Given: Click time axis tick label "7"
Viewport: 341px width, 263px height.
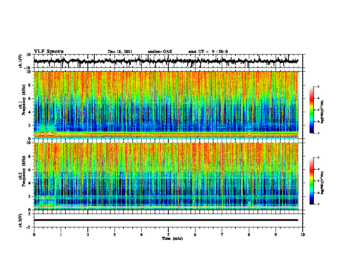Looking at the screenshot, I should pos(222,235).
